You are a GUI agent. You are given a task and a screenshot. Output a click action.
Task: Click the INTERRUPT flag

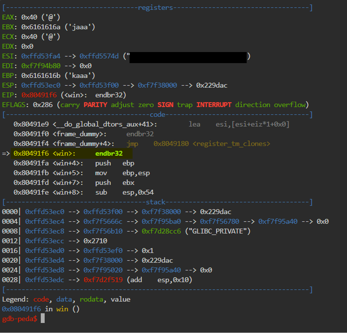[x=214, y=105]
